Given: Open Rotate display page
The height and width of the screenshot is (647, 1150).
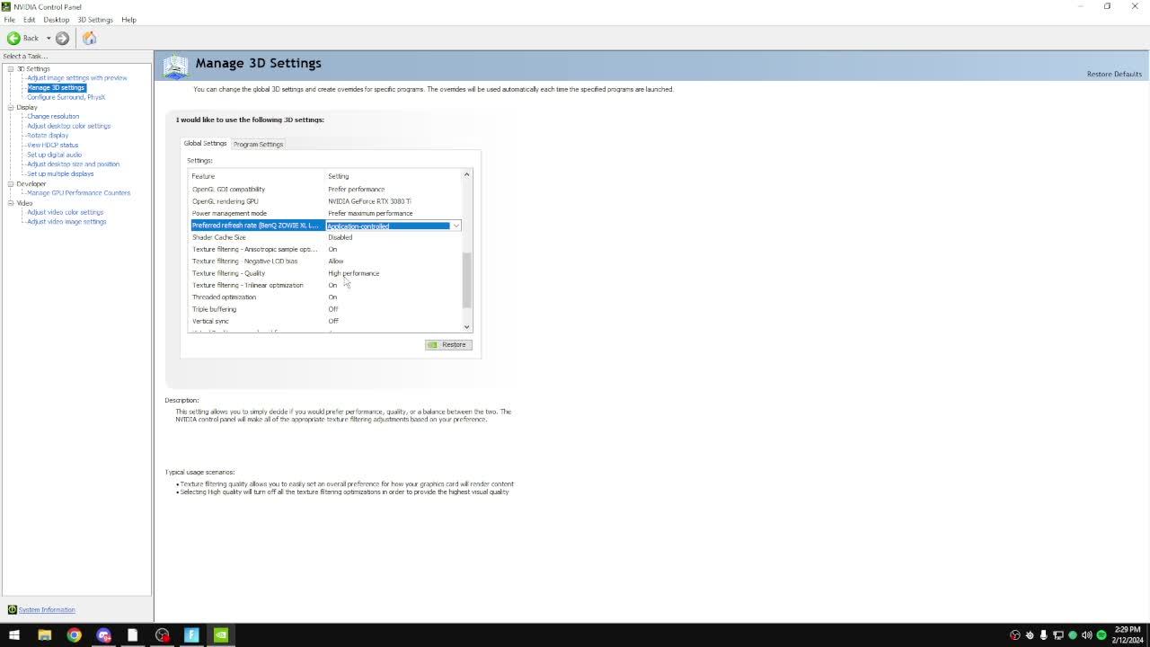Looking at the screenshot, I should pyautogui.click(x=48, y=136).
